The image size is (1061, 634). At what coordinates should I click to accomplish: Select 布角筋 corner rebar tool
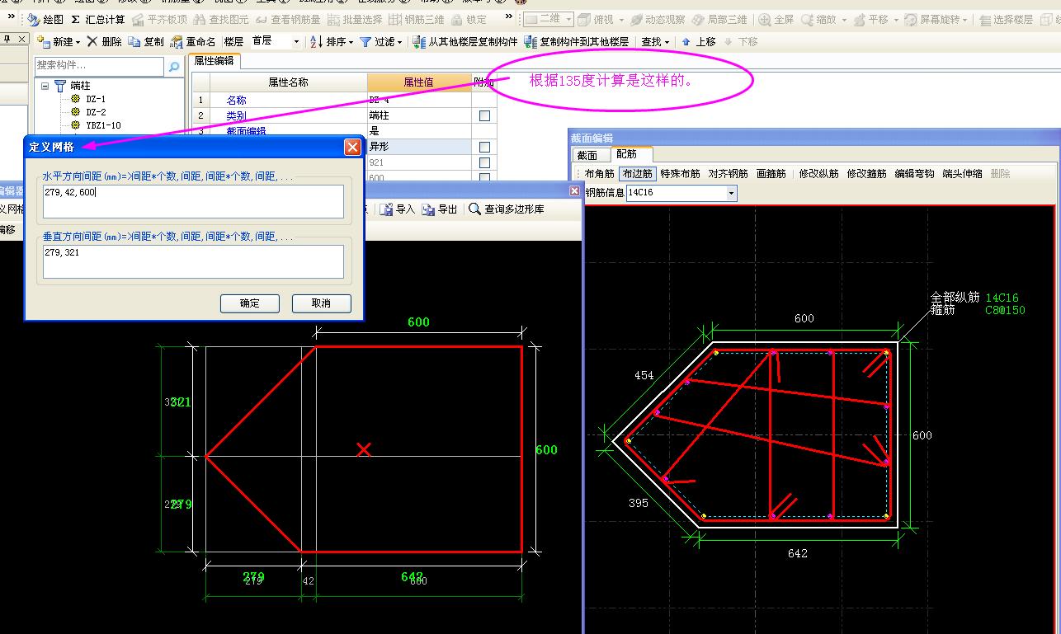coord(599,174)
